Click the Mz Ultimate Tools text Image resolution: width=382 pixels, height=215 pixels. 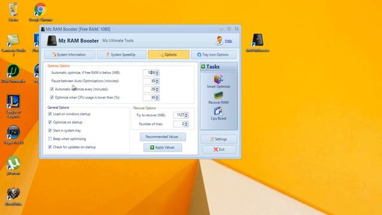click(x=118, y=41)
